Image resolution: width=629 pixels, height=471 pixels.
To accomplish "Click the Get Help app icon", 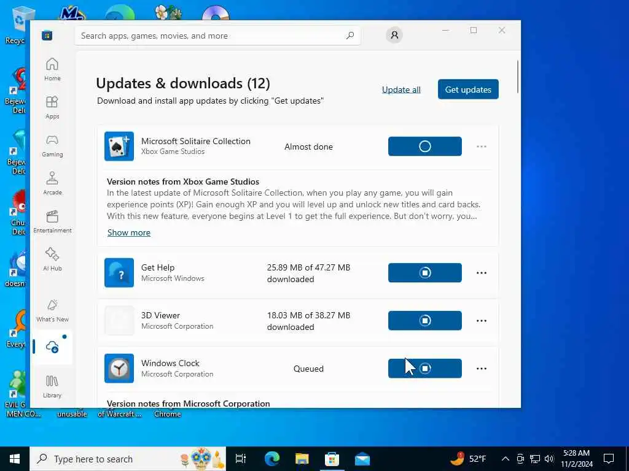I will point(119,273).
